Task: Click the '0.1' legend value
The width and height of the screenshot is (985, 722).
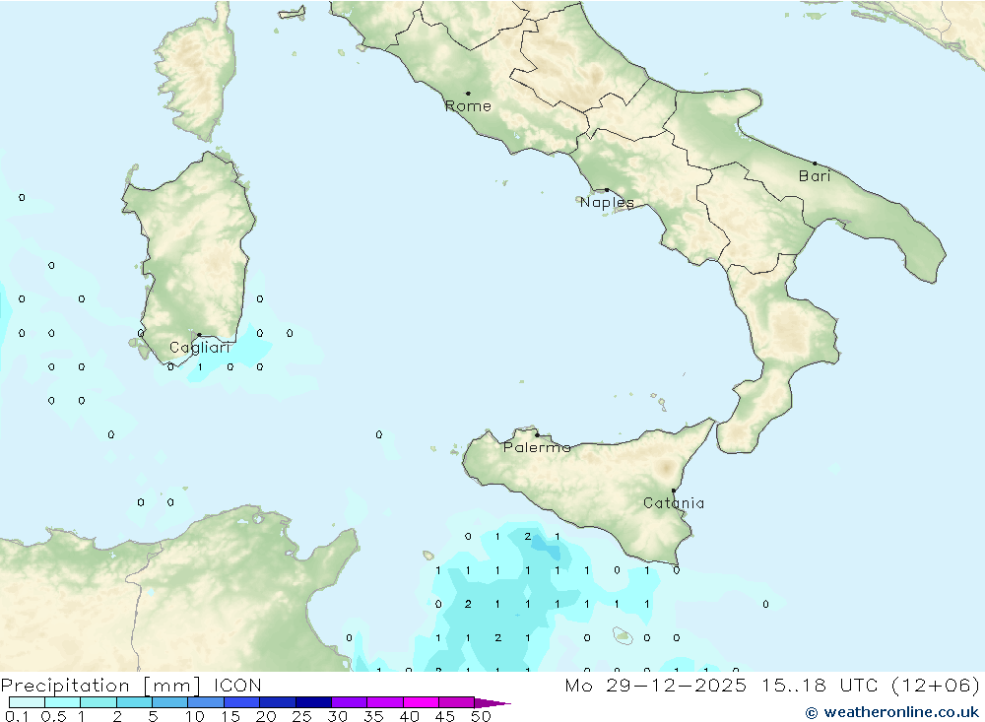Action: [17, 716]
